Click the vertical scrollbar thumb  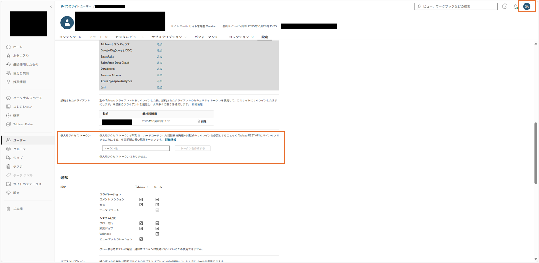click(x=536, y=153)
